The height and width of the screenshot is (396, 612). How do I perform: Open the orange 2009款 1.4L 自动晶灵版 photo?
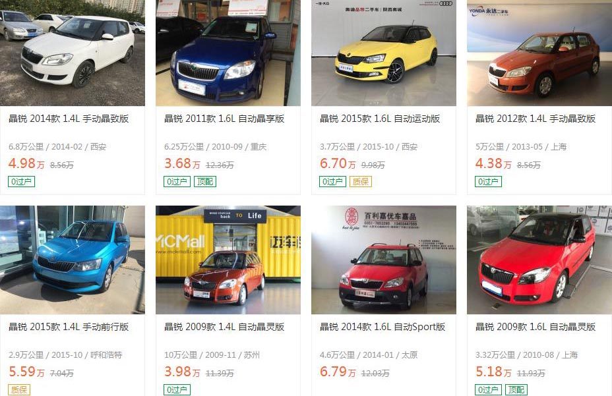click(228, 260)
